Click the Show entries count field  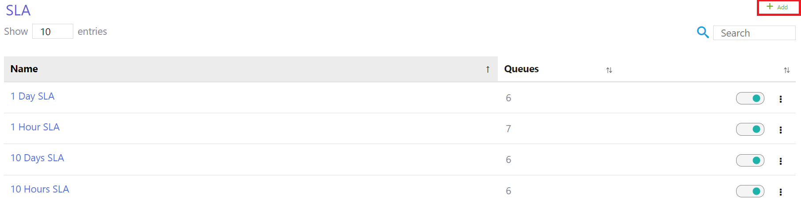(53, 31)
